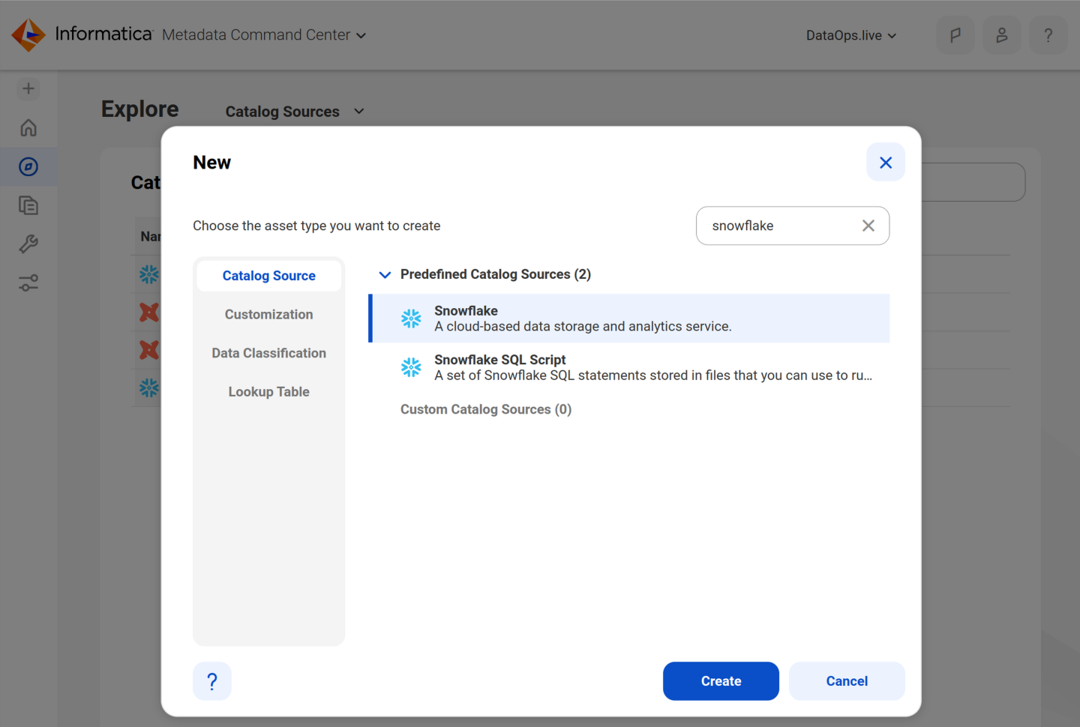Open the copy documents icon in sidebar
The image size is (1080, 727).
(x=28, y=205)
